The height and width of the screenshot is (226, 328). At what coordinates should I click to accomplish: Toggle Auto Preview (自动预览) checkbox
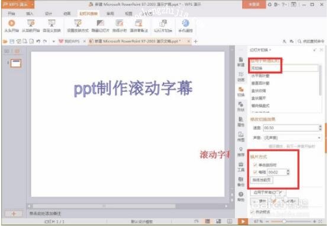tap(252, 212)
